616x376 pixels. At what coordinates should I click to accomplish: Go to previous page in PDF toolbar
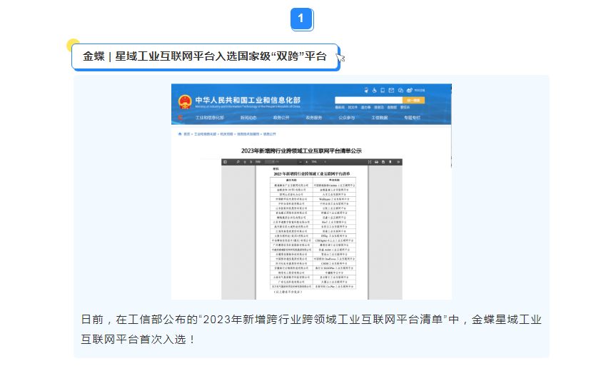coord(245,162)
